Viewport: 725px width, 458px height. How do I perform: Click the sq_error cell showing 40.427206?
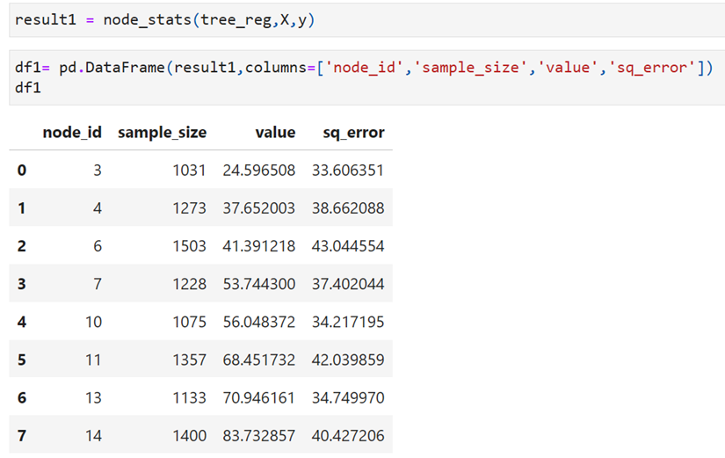(347, 435)
